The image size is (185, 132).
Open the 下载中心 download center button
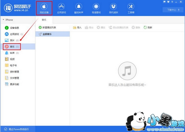tap(173, 10)
